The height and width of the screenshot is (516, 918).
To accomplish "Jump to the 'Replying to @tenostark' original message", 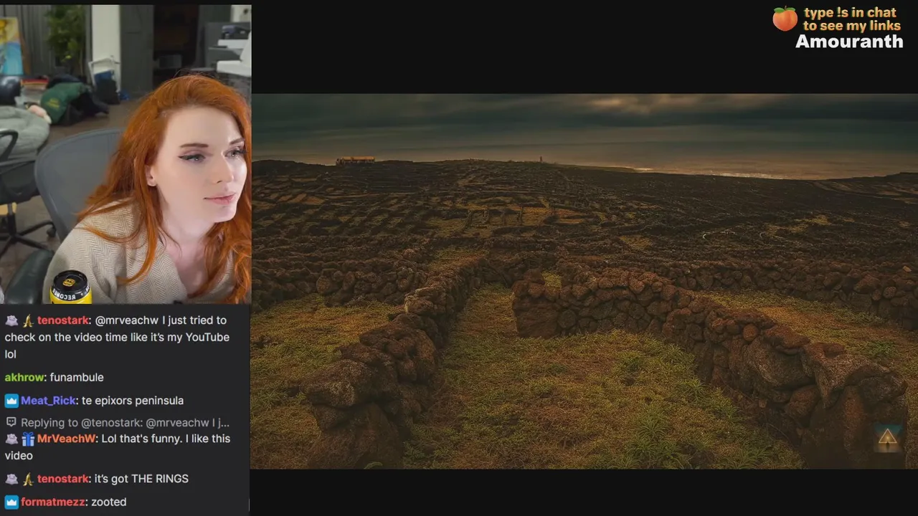I will click(125, 423).
